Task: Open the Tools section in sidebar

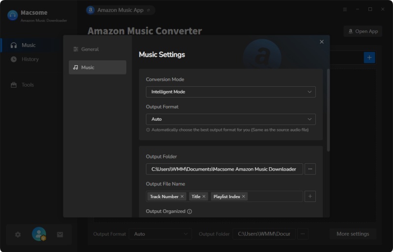Action: pyautogui.click(x=28, y=85)
